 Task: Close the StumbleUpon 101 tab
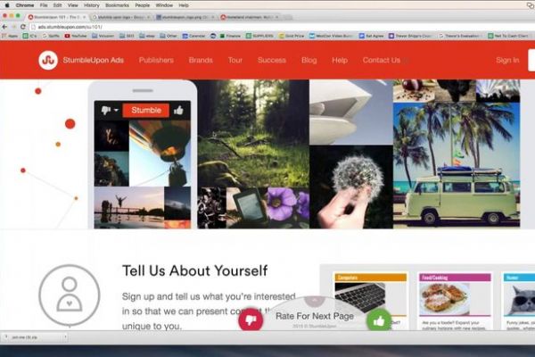(84, 17)
